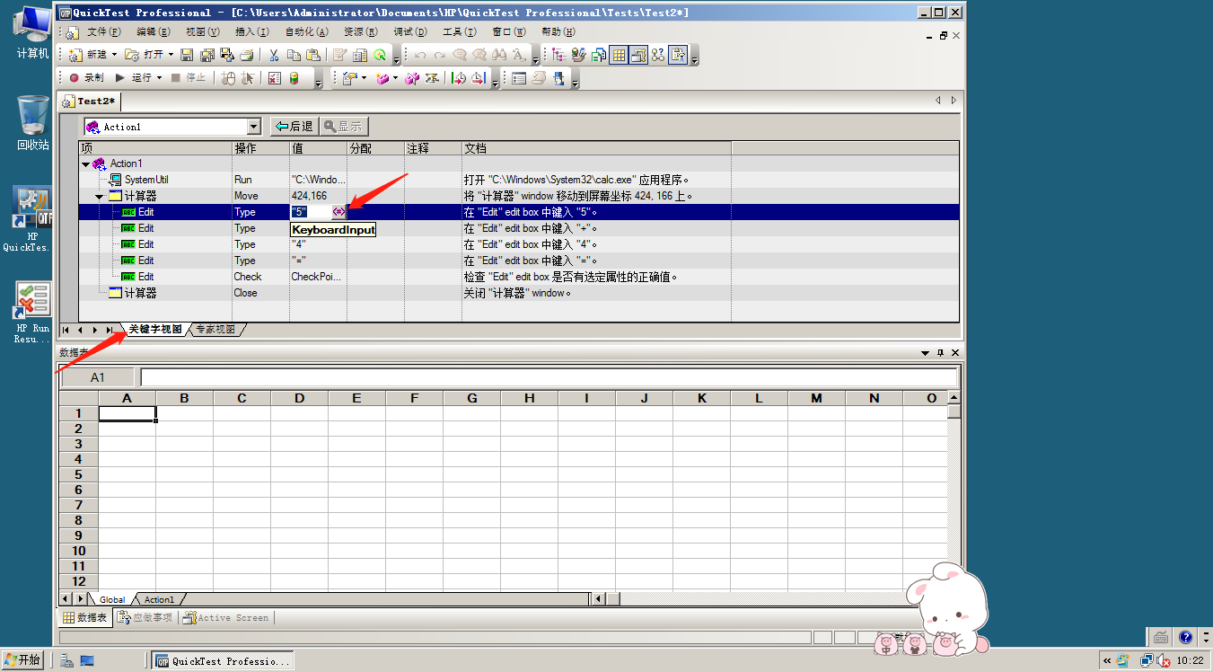This screenshot has width=1213, height=672.
Task: Open the 文件(F) menu
Action: (x=103, y=31)
